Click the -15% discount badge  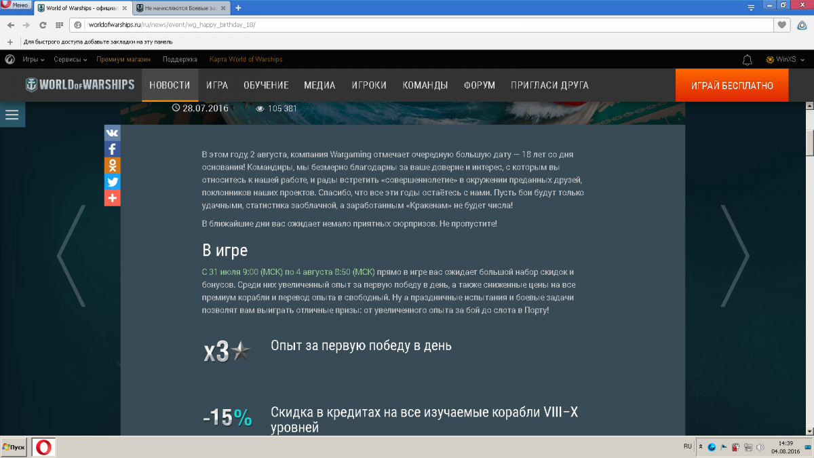click(227, 417)
